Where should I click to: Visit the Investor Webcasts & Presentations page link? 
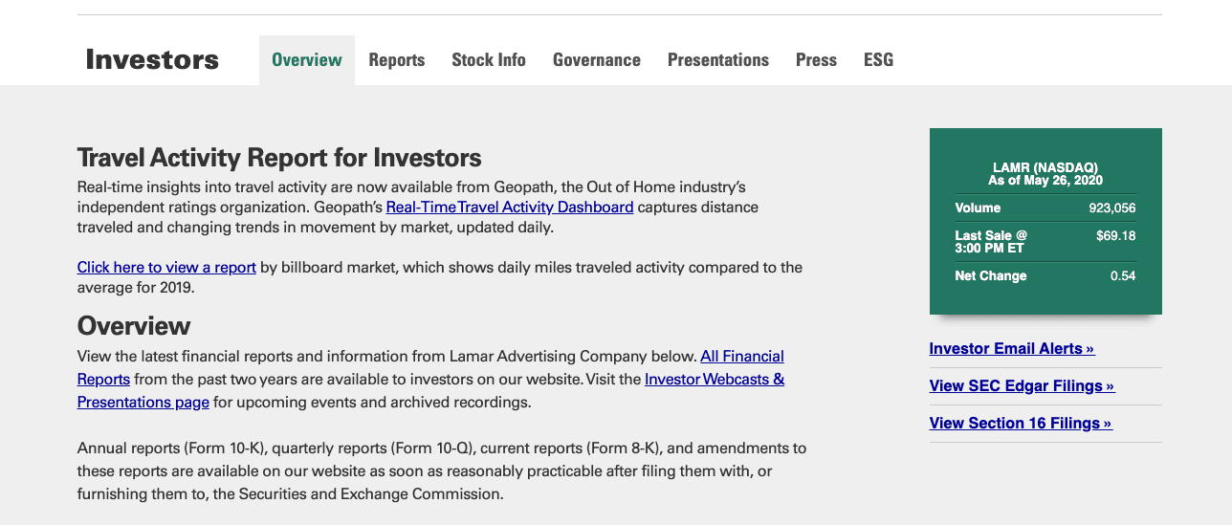714,379
